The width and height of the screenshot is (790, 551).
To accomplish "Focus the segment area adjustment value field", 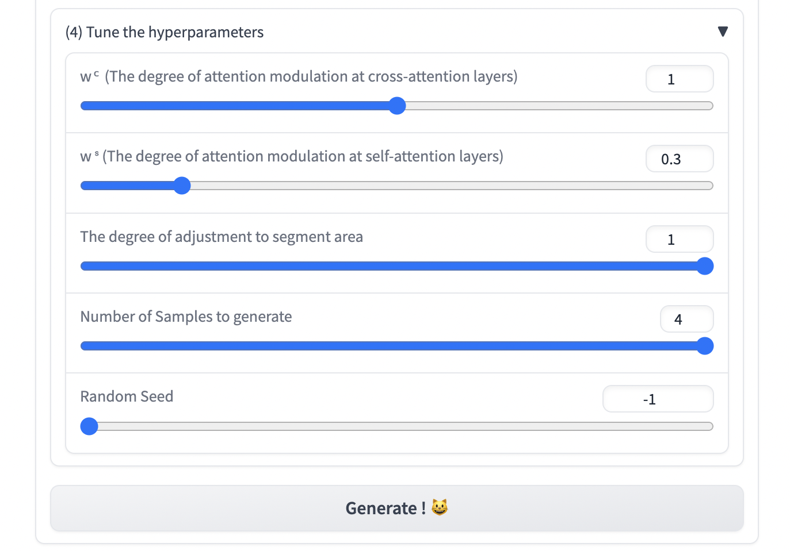I will coord(679,240).
